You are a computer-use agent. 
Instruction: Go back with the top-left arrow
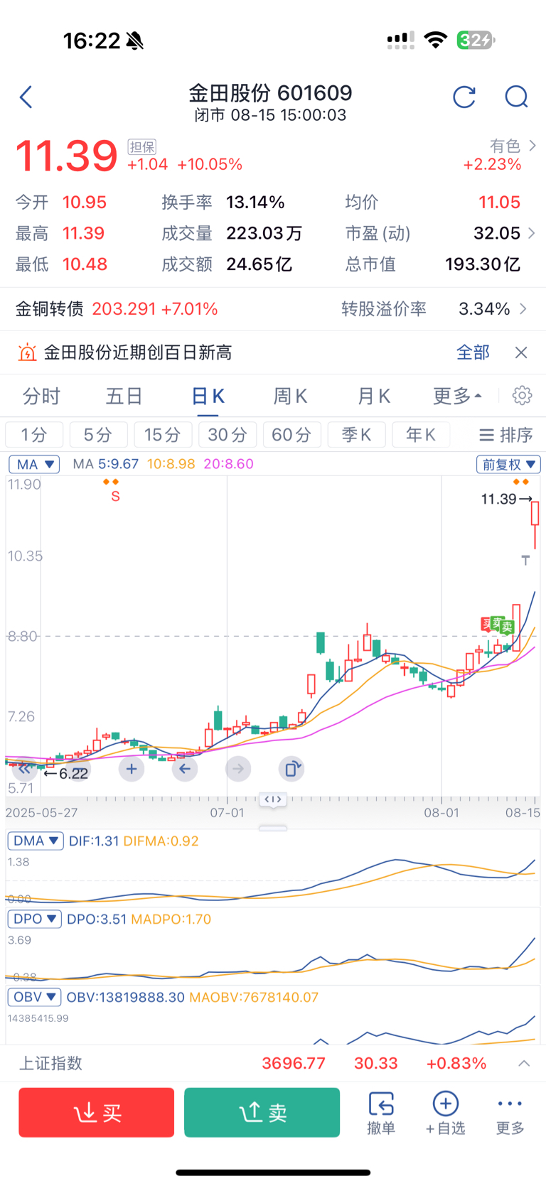[26, 97]
